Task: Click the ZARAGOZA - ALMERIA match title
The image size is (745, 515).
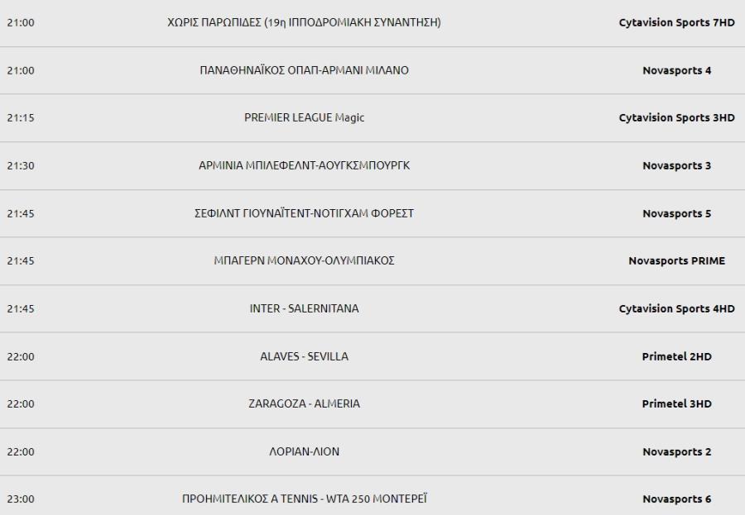Action: (304, 404)
